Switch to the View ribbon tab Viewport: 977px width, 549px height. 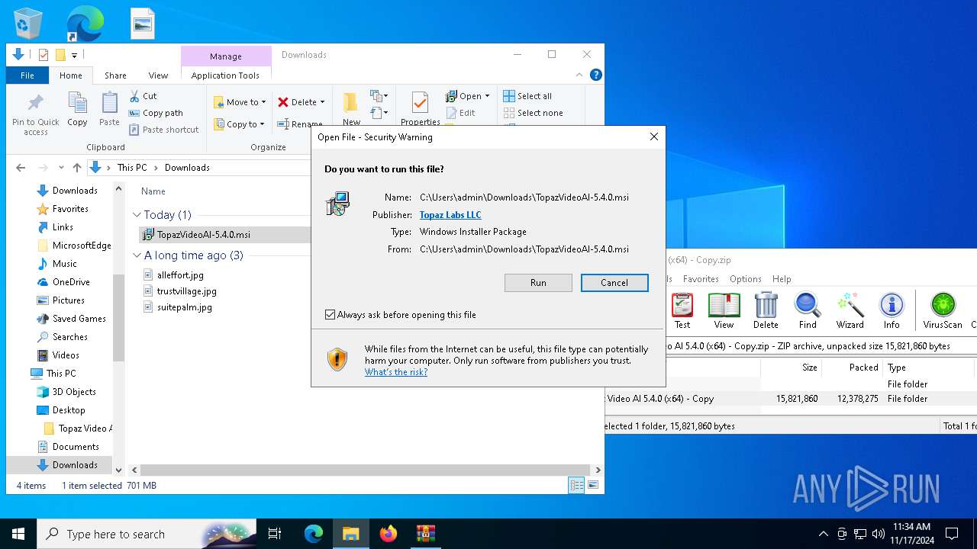coord(158,75)
